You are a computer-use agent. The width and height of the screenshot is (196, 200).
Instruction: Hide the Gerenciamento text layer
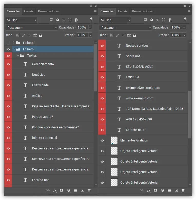(x=8, y=64)
